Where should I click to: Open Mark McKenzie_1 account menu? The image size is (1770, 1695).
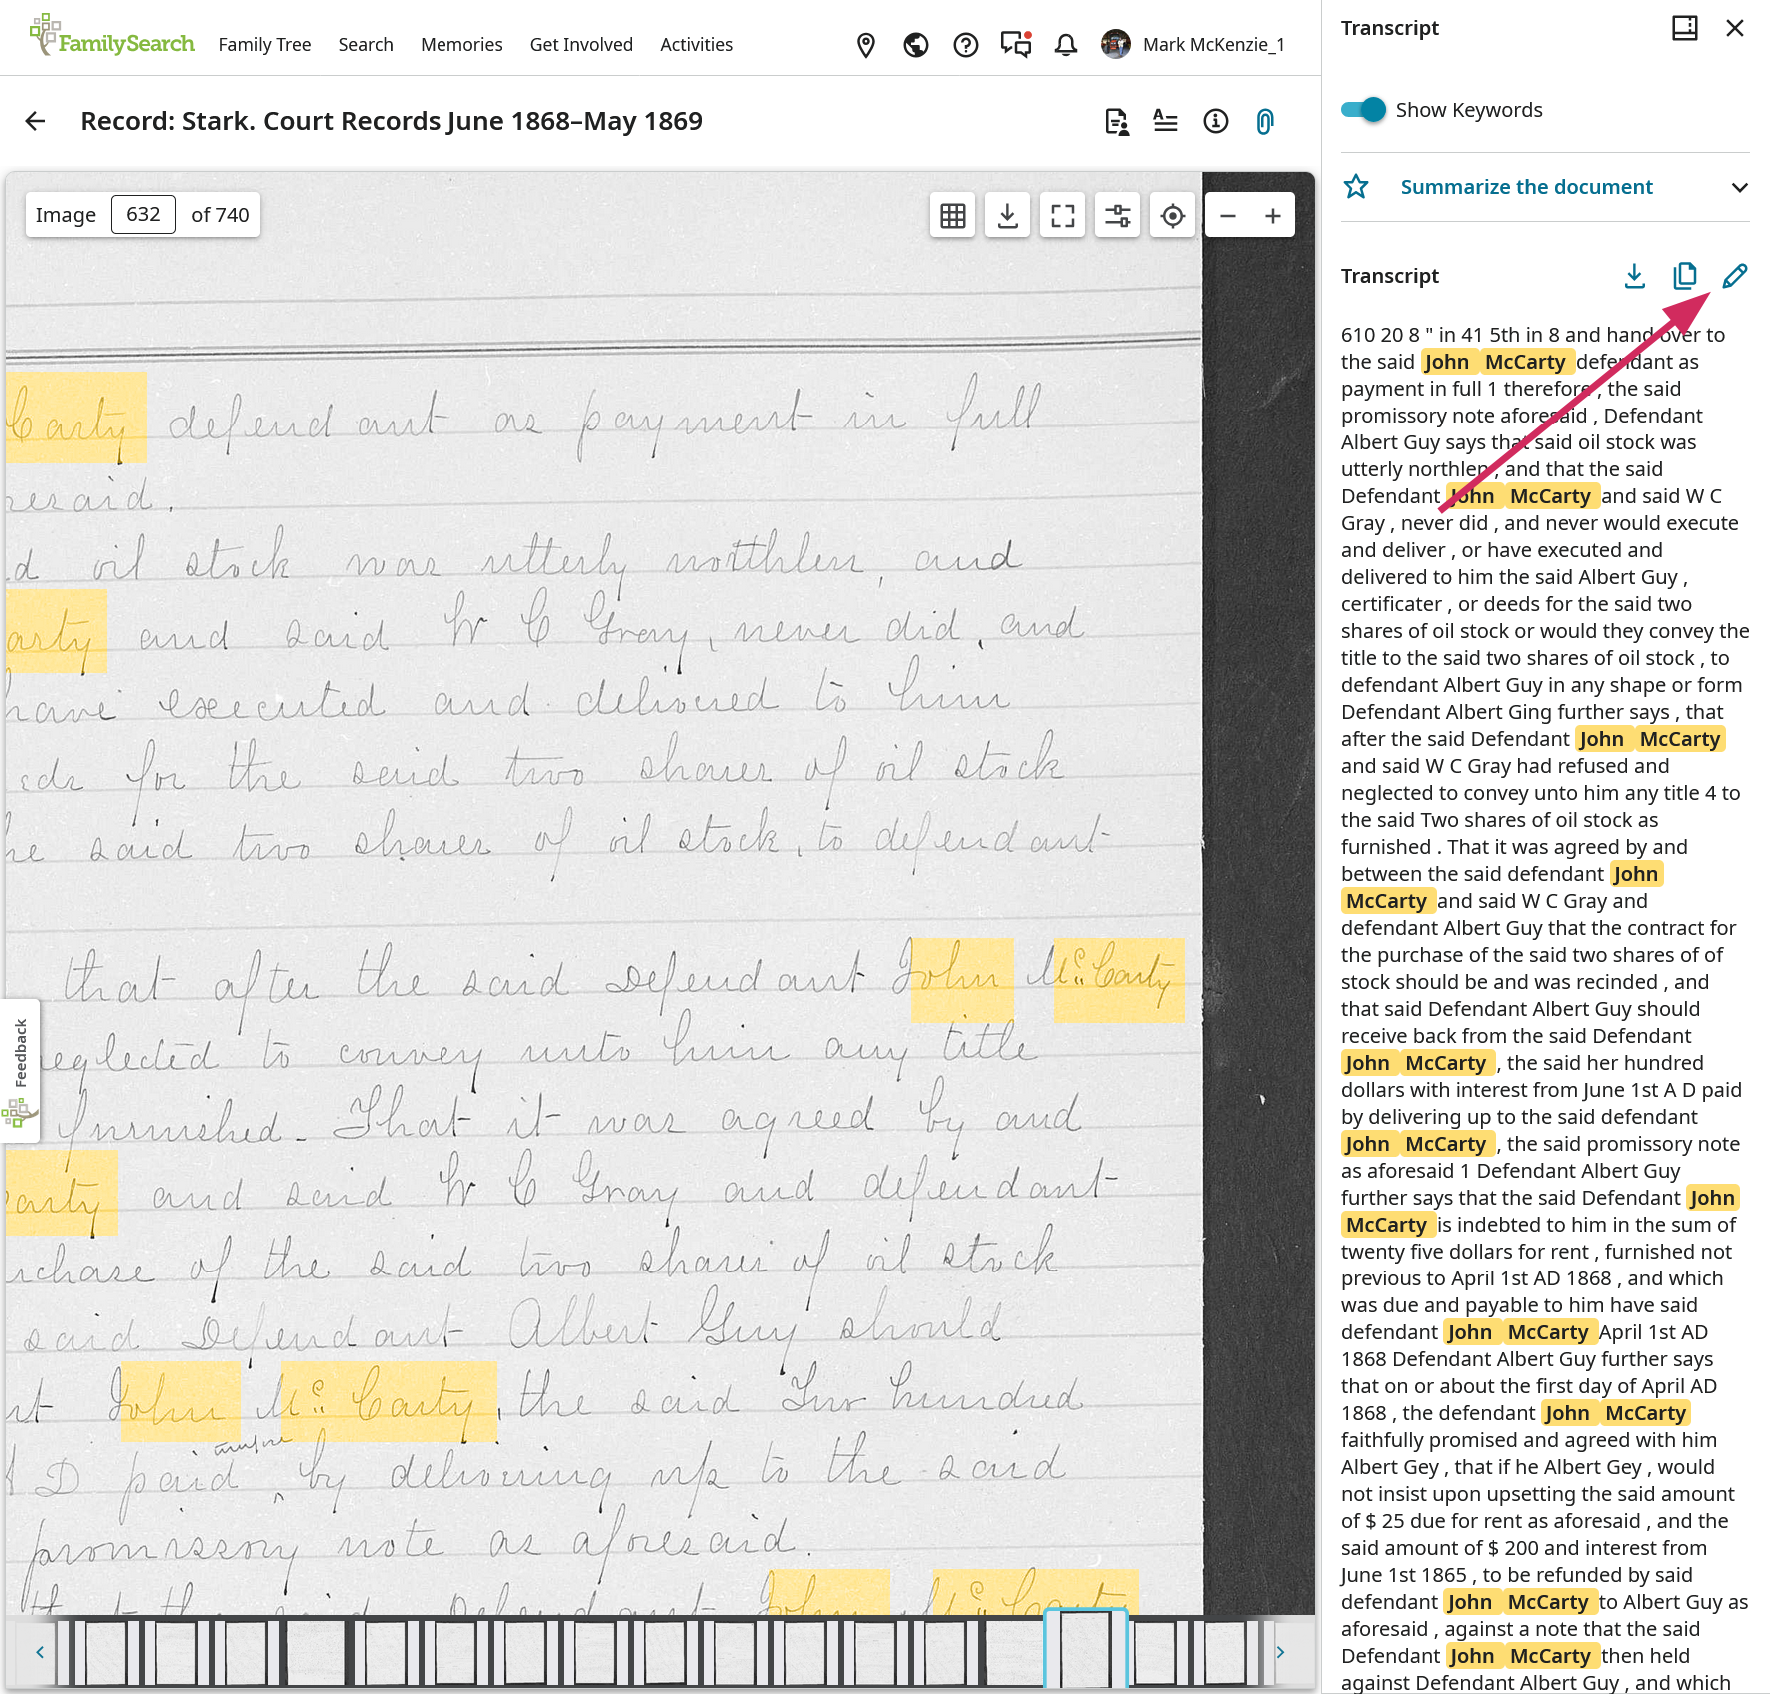[1193, 45]
